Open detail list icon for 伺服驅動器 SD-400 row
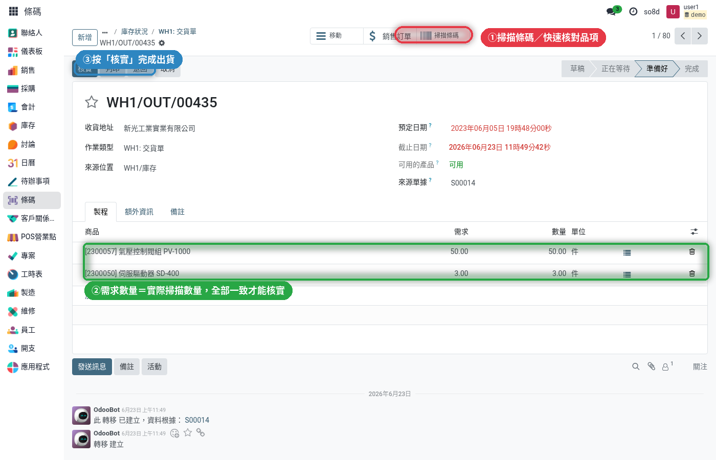The height and width of the screenshot is (460, 716). pos(627,274)
